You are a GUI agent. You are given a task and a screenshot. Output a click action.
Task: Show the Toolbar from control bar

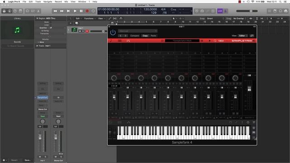tap(20, 11)
